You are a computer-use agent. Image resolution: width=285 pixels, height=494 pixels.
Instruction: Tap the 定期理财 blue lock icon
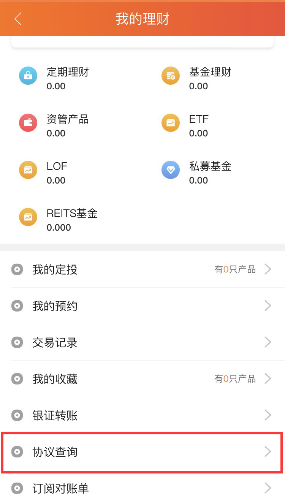(x=28, y=76)
